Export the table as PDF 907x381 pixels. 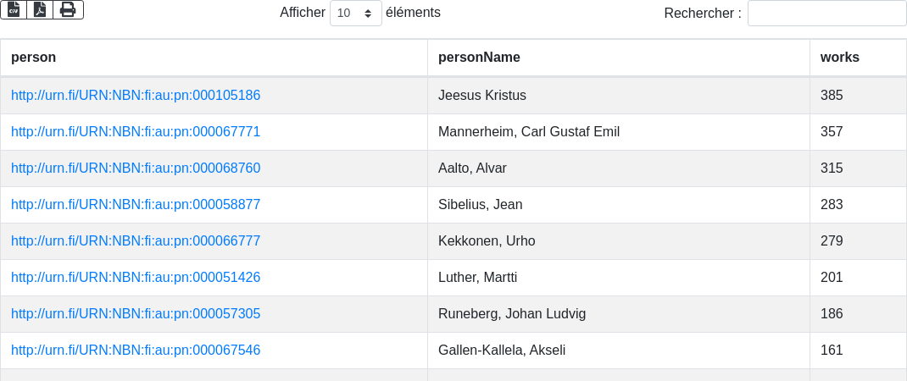pyautogui.click(x=40, y=9)
